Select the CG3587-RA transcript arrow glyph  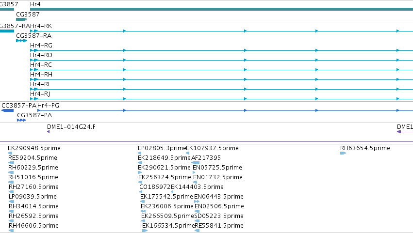[22, 41]
